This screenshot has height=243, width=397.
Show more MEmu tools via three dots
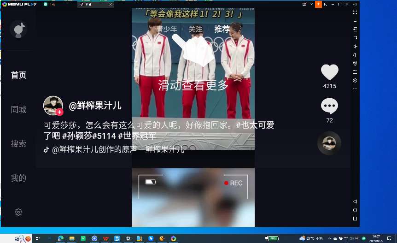click(x=355, y=89)
